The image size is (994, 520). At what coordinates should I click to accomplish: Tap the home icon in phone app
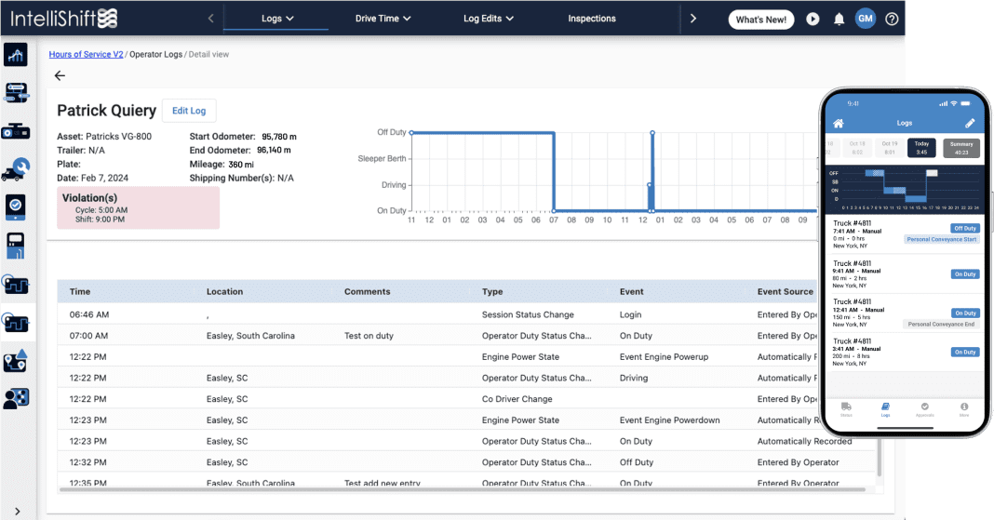tap(838, 123)
